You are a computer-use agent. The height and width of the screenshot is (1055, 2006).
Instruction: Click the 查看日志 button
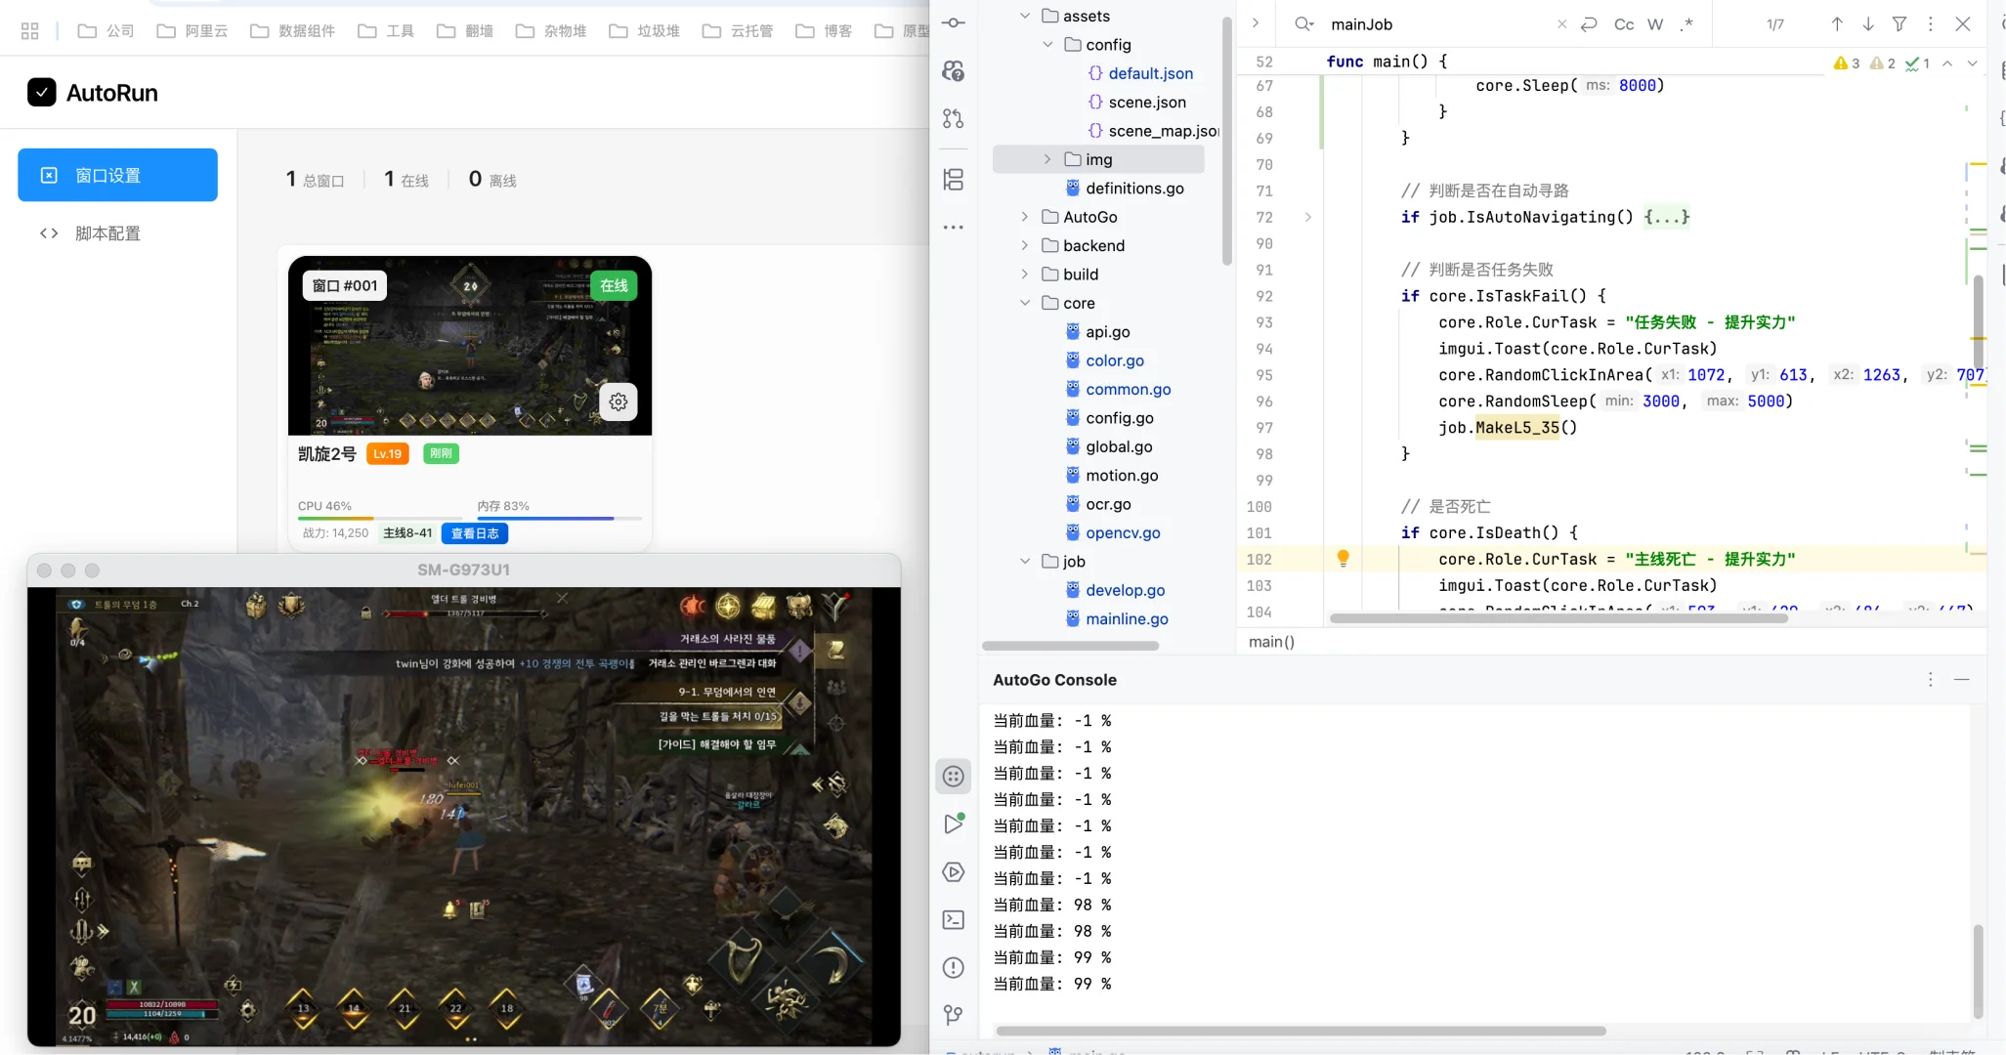pos(475,533)
